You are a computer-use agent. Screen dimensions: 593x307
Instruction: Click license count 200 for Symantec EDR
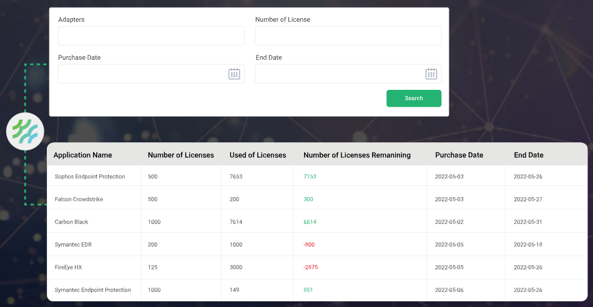point(153,245)
